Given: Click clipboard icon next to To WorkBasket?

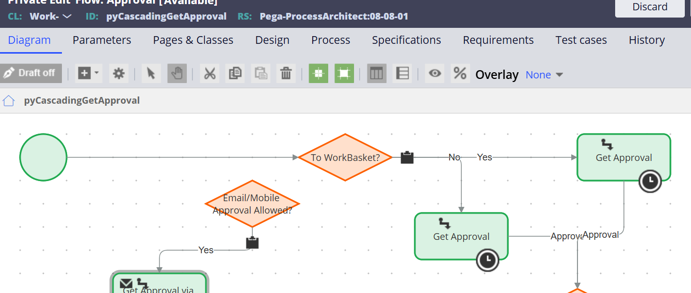Looking at the screenshot, I should pos(407,157).
